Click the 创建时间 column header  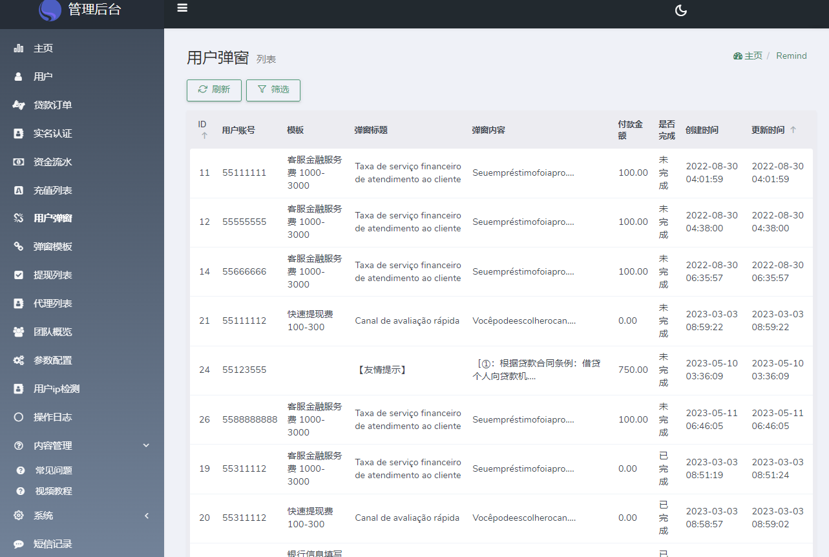[x=702, y=130]
